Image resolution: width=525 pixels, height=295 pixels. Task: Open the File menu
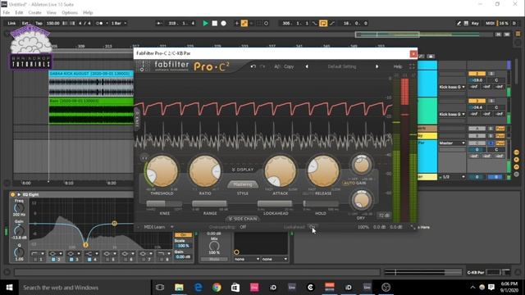coord(7,12)
